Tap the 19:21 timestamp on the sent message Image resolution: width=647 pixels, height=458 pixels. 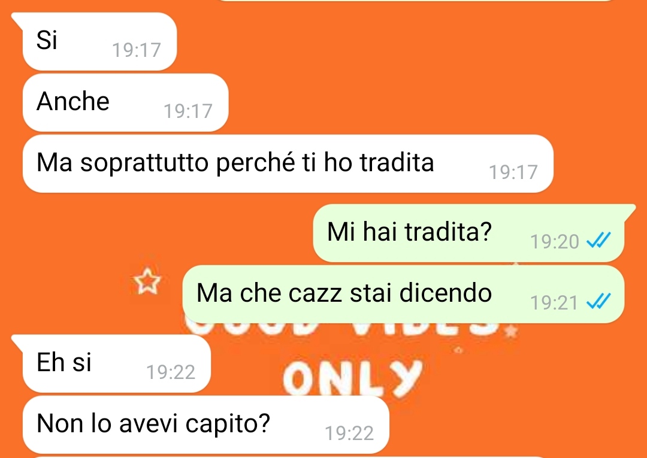[555, 302]
